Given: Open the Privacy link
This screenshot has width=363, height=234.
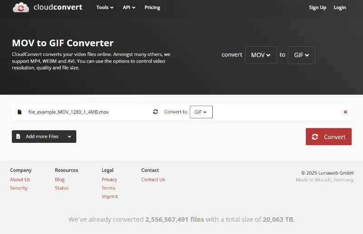Looking at the screenshot, I should 109,180.
